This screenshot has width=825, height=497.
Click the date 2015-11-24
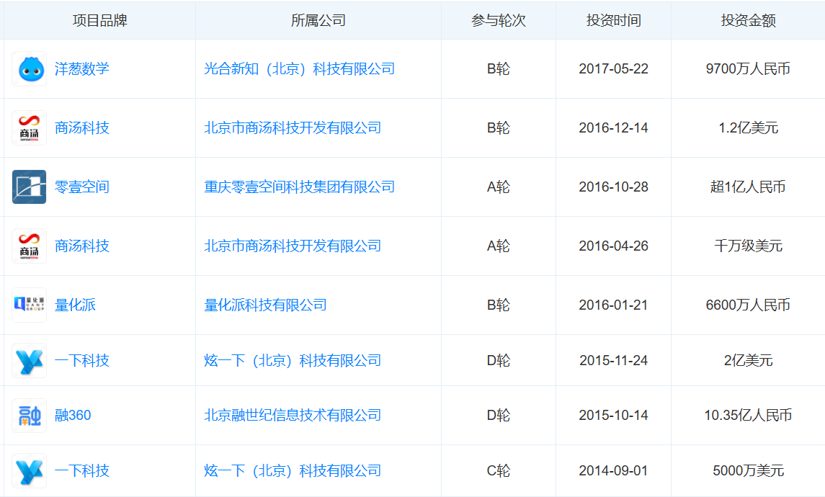[x=613, y=360]
